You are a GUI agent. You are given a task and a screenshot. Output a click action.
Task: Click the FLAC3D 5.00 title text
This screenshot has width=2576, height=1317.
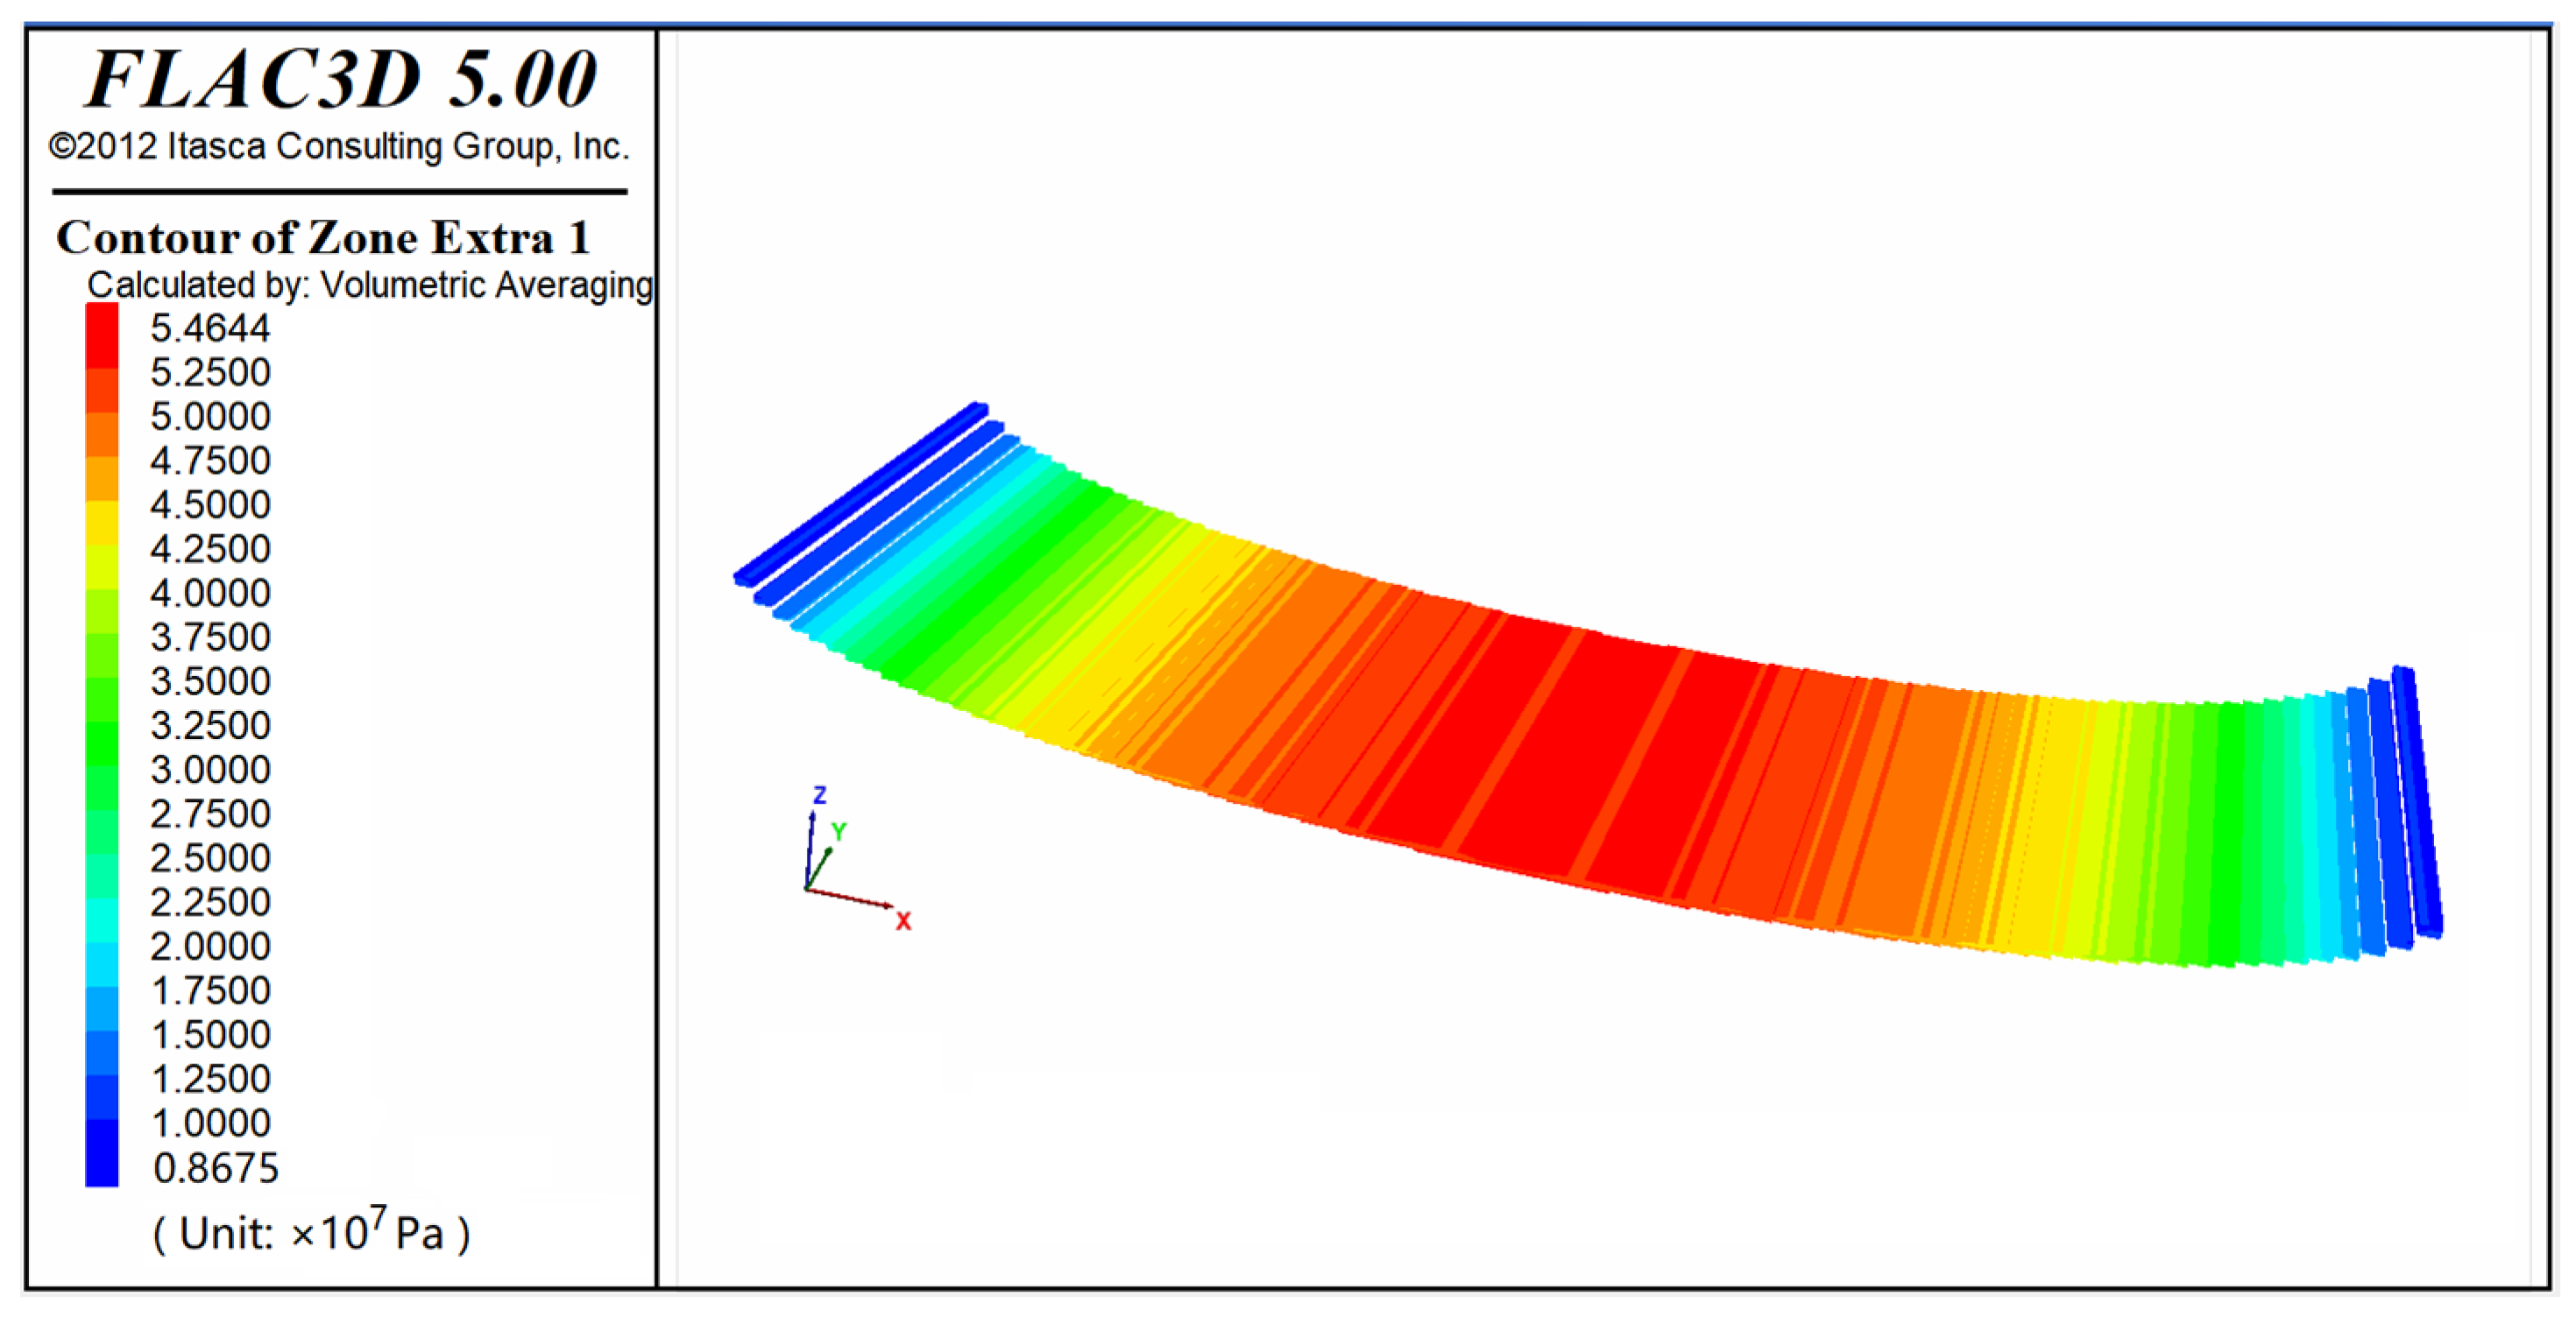(x=341, y=79)
